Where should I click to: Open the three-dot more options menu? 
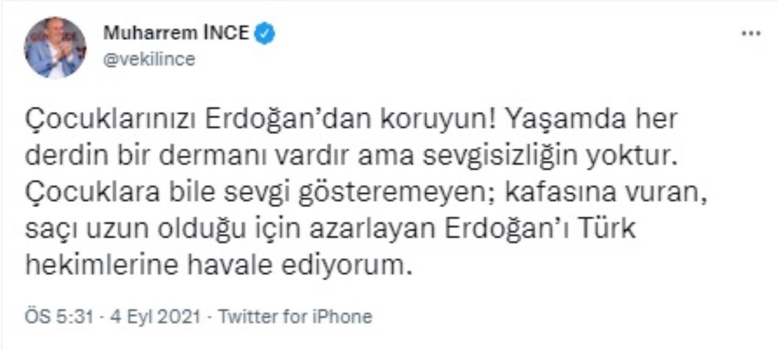click(751, 33)
